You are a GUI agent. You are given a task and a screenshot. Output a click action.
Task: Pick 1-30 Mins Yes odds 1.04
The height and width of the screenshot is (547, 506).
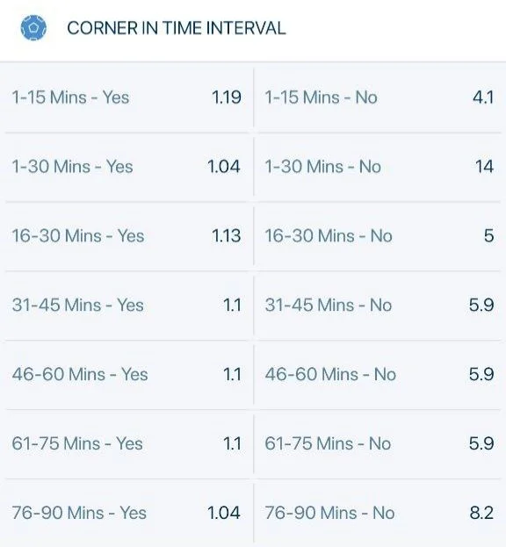click(x=126, y=167)
